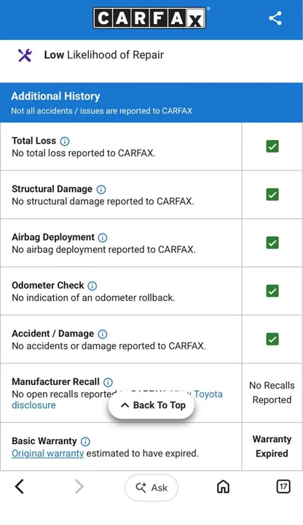Open Total Loss info icon
Viewport: 303px width, 525px height.
pos(65,141)
